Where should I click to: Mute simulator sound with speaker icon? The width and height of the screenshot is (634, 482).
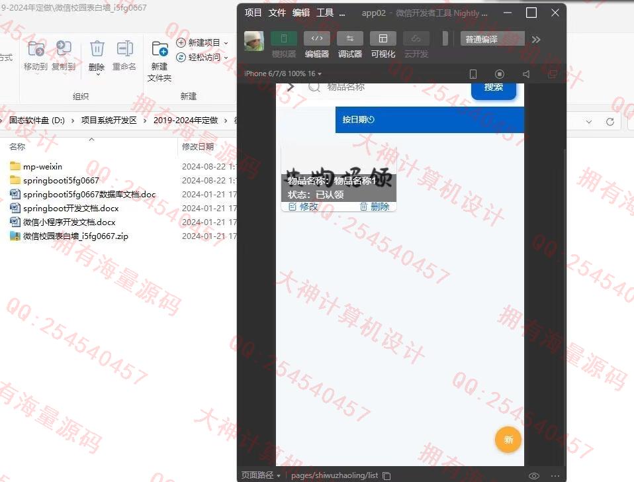point(526,74)
